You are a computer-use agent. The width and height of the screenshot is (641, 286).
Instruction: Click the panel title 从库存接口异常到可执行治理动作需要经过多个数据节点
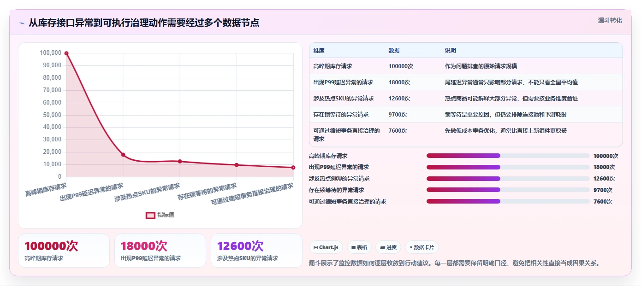click(144, 23)
